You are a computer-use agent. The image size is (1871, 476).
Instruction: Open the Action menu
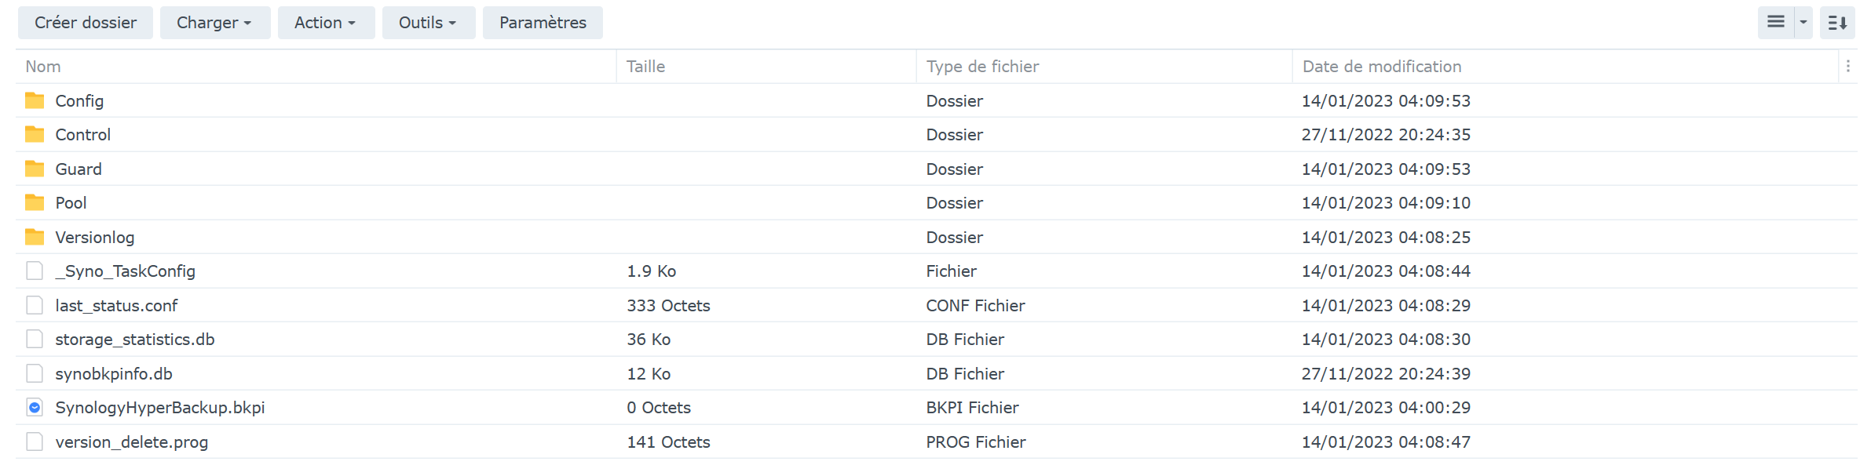click(325, 23)
